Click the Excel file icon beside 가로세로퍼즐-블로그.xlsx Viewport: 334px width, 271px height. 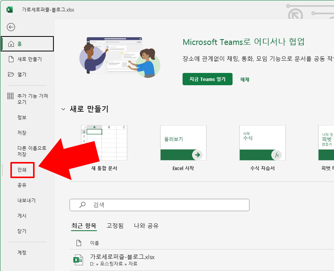[78, 260]
